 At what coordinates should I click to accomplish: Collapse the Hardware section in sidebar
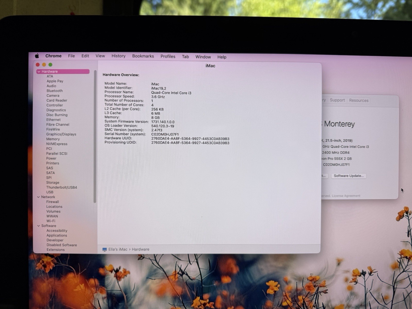[39, 72]
